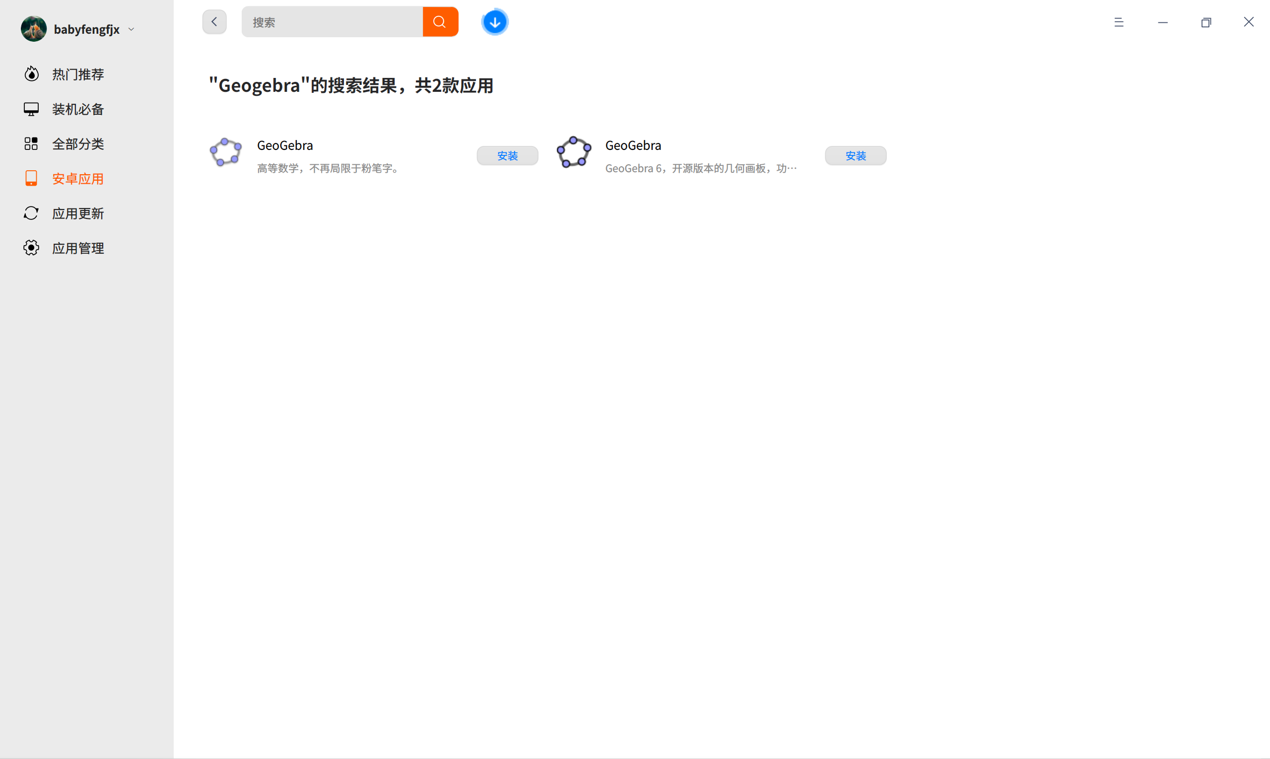Click the babyfengfjx user avatar
This screenshot has height=759, width=1270.
34,29
